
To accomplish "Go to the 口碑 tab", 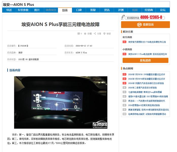I will coord(79,10).
